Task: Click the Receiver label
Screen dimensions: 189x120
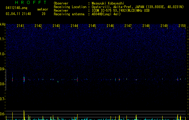Action: click(61, 10)
